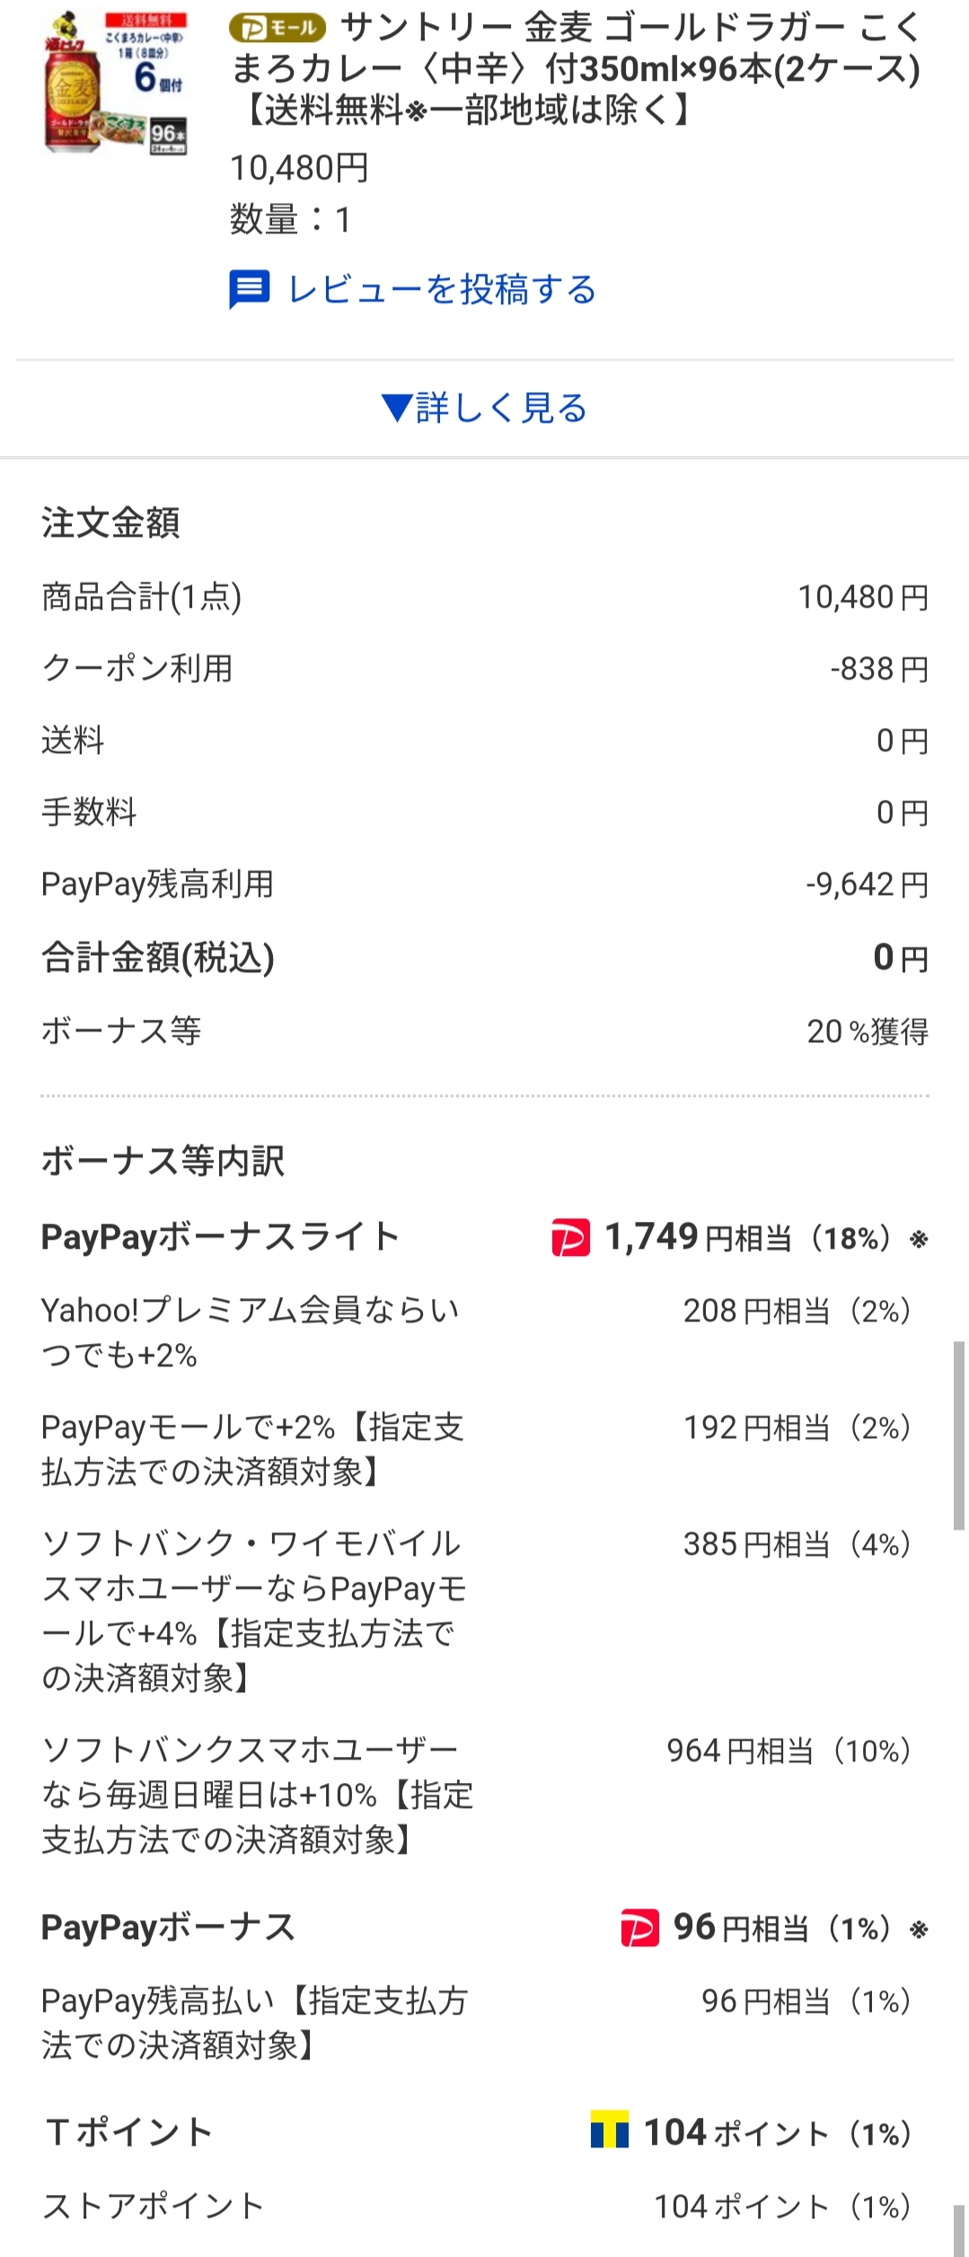969x2257 pixels.
Task: Click the レビューを投稿する link
Action: click(x=442, y=289)
